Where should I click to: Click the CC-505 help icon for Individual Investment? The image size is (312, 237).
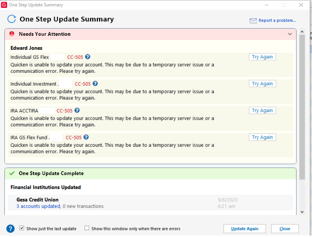pyautogui.click(x=95, y=84)
